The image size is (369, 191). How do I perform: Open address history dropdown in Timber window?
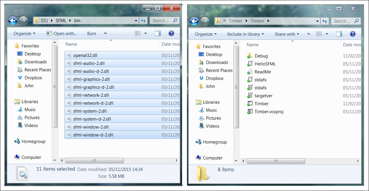coord(317,21)
